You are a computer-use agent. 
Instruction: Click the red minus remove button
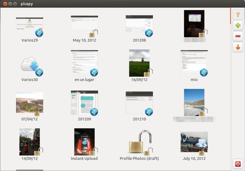(238, 36)
